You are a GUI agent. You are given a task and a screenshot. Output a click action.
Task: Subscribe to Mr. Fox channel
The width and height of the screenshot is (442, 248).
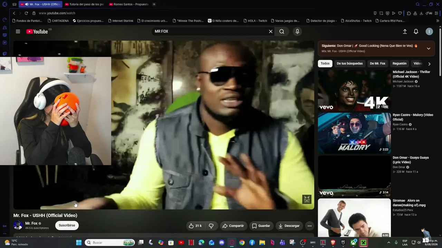tap(67, 225)
